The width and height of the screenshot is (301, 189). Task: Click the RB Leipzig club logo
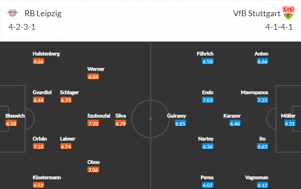pos(13,13)
